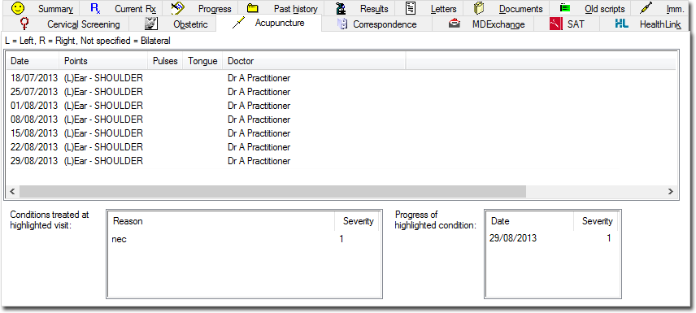Click the Doctor column header

pos(315,61)
